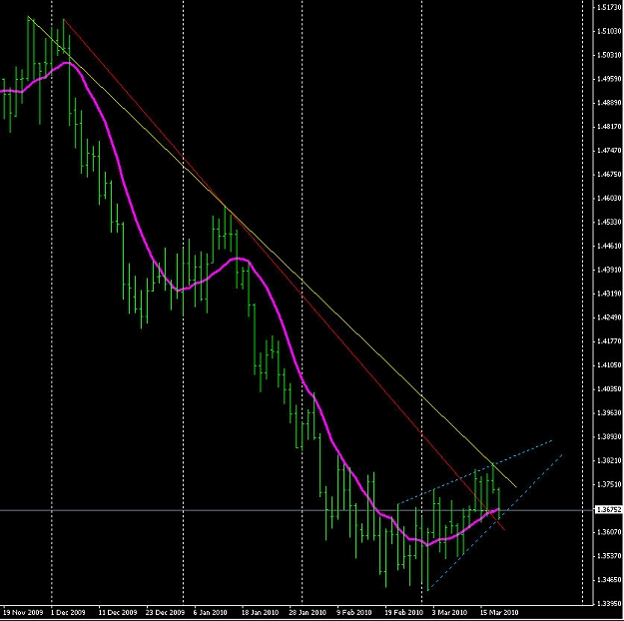Click the 1.40350 price scale value
Image resolution: width=624 pixels, height=621 pixels.
pyautogui.click(x=609, y=389)
